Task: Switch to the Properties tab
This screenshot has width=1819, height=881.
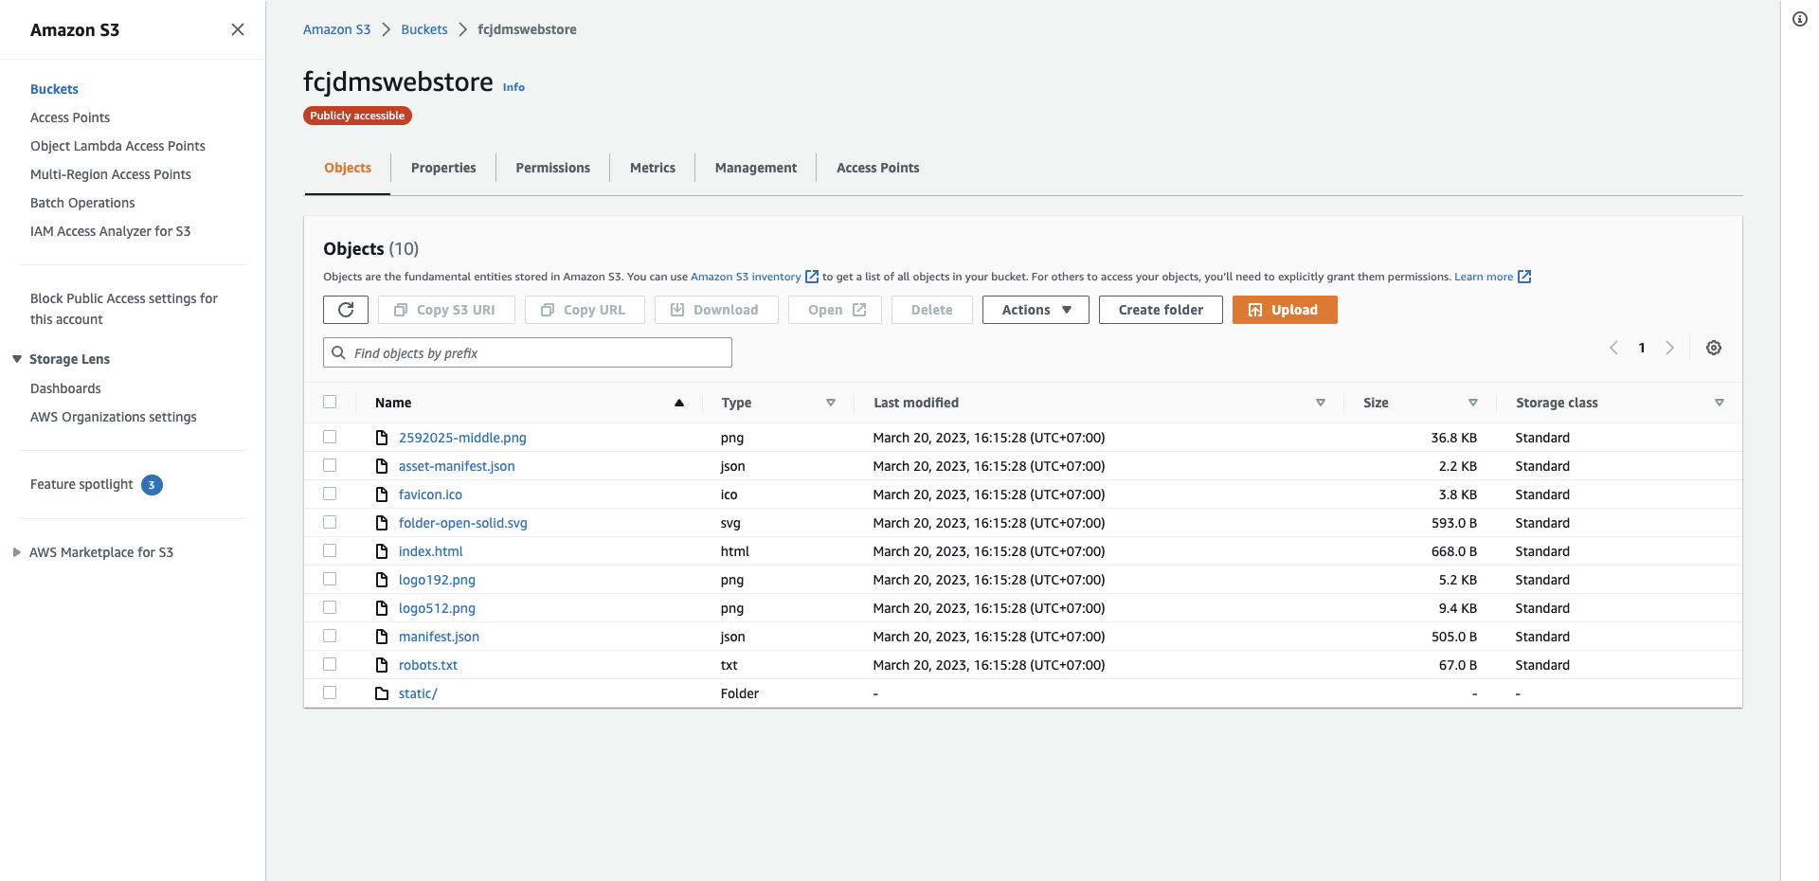Action: click(443, 168)
